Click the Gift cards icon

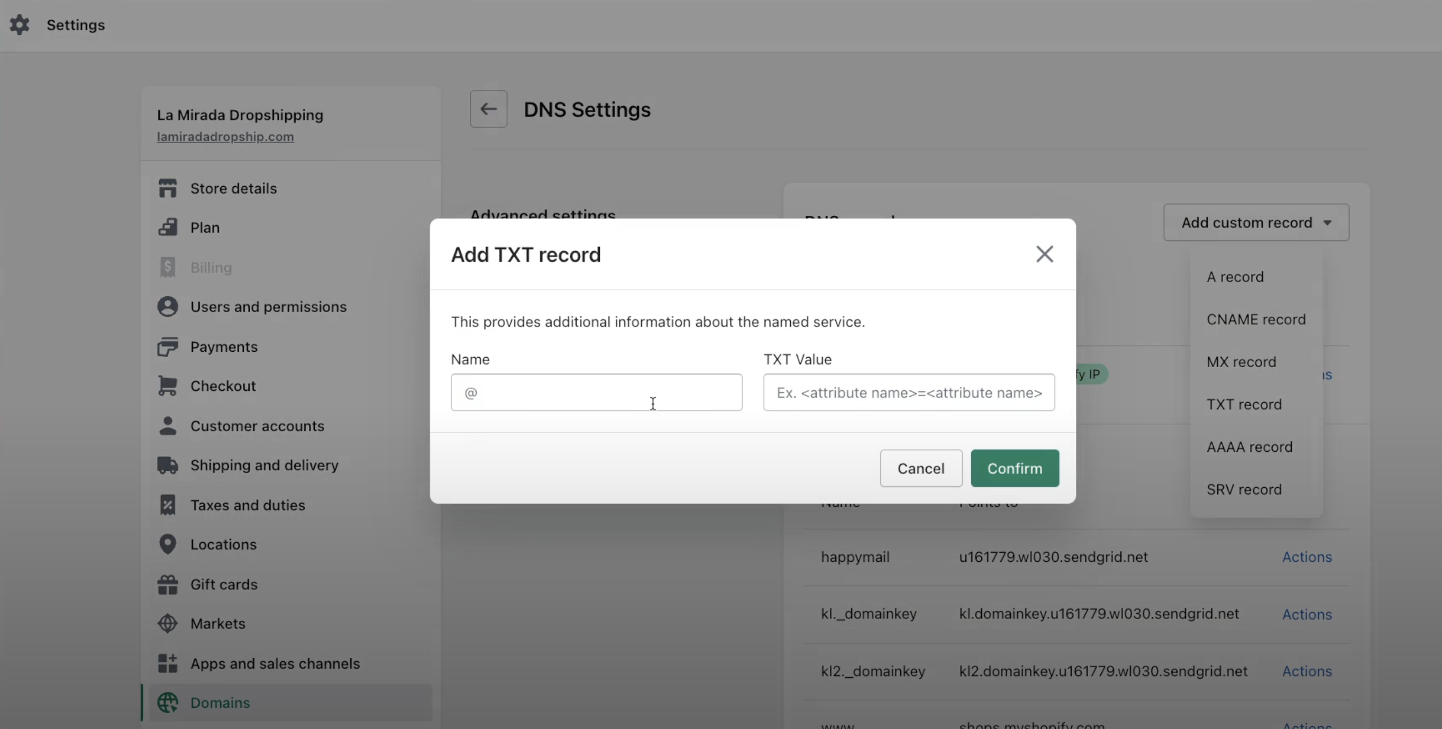(167, 584)
